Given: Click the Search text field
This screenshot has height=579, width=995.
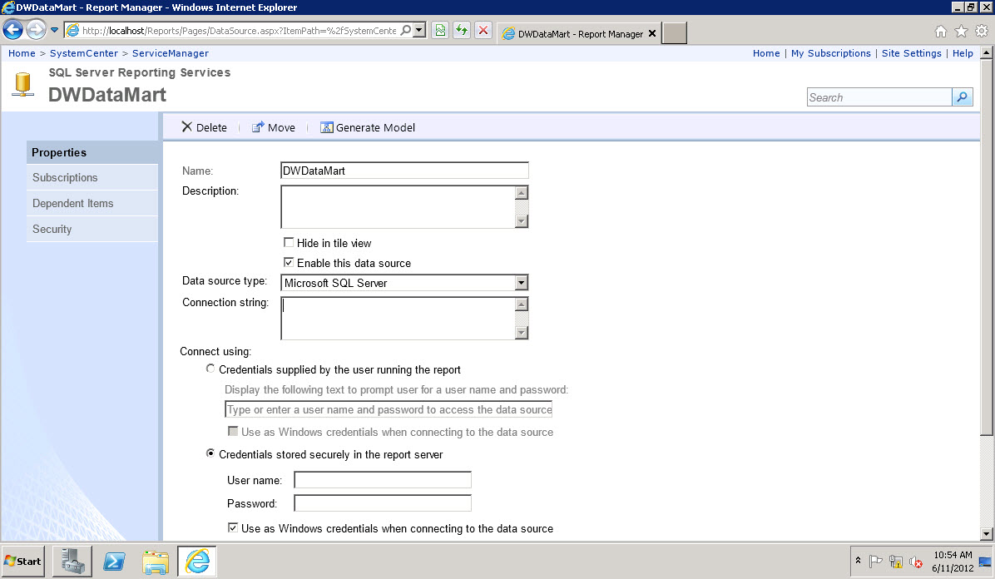Looking at the screenshot, I should (x=879, y=97).
